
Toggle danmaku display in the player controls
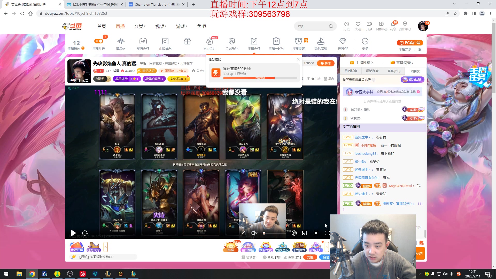[294, 233]
